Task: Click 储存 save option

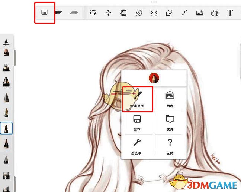Action: 137,123
